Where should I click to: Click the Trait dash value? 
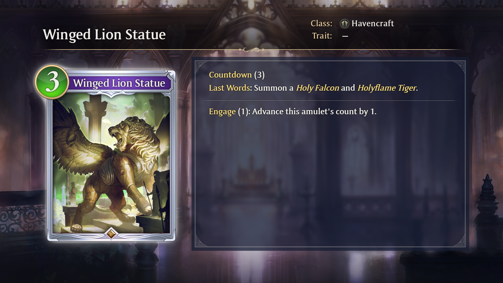tap(345, 36)
